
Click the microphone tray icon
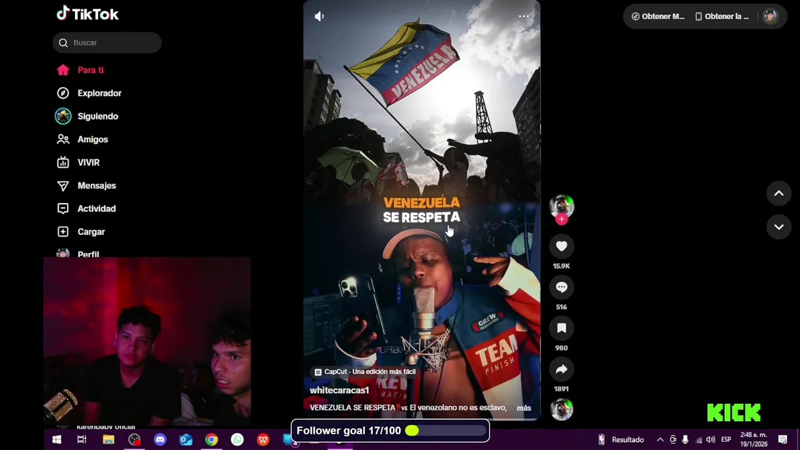pyautogui.click(x=685, y=440)
